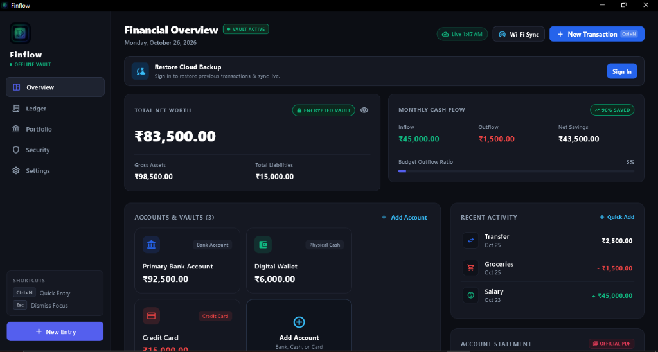Click the Portfolio bank icon in the sidebar
This screenshot has height=352, width=658.
(x=16, y=129)
